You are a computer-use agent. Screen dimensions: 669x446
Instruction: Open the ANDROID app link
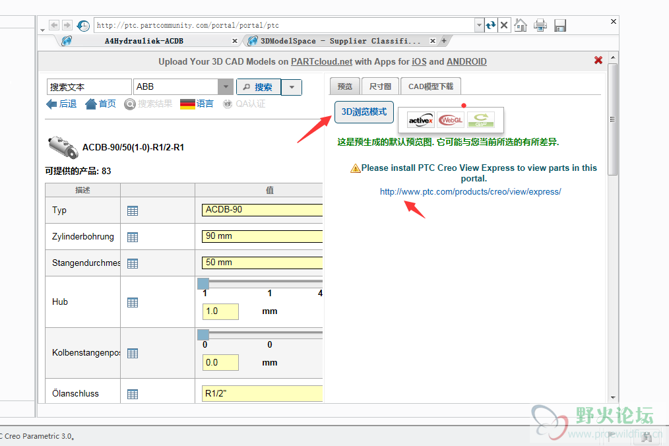click(466, 61)
